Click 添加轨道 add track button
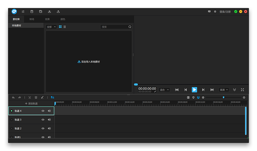The width and height of the screenshot is (257, 151). [x=31, y=104]
